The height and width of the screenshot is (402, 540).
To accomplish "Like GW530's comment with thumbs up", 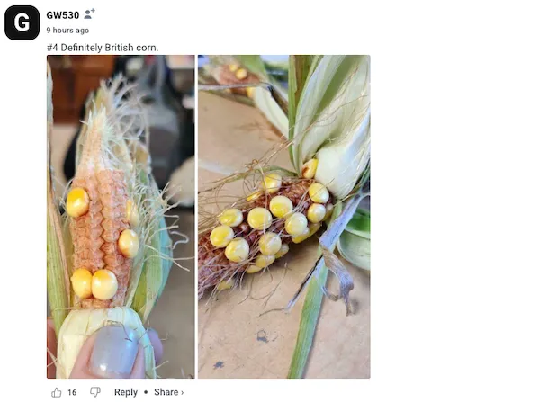I will pos(57,392).
